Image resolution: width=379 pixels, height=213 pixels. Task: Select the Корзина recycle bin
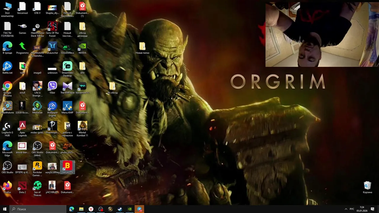pos(367,187)
